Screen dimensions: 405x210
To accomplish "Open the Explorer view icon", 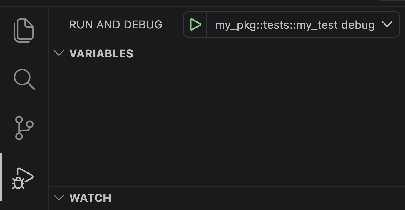I will coord(24,31).
